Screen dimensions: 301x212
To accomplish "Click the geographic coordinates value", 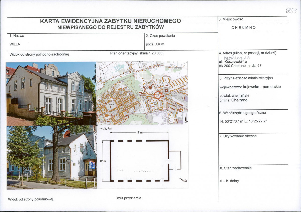I will tap(244, 121).
